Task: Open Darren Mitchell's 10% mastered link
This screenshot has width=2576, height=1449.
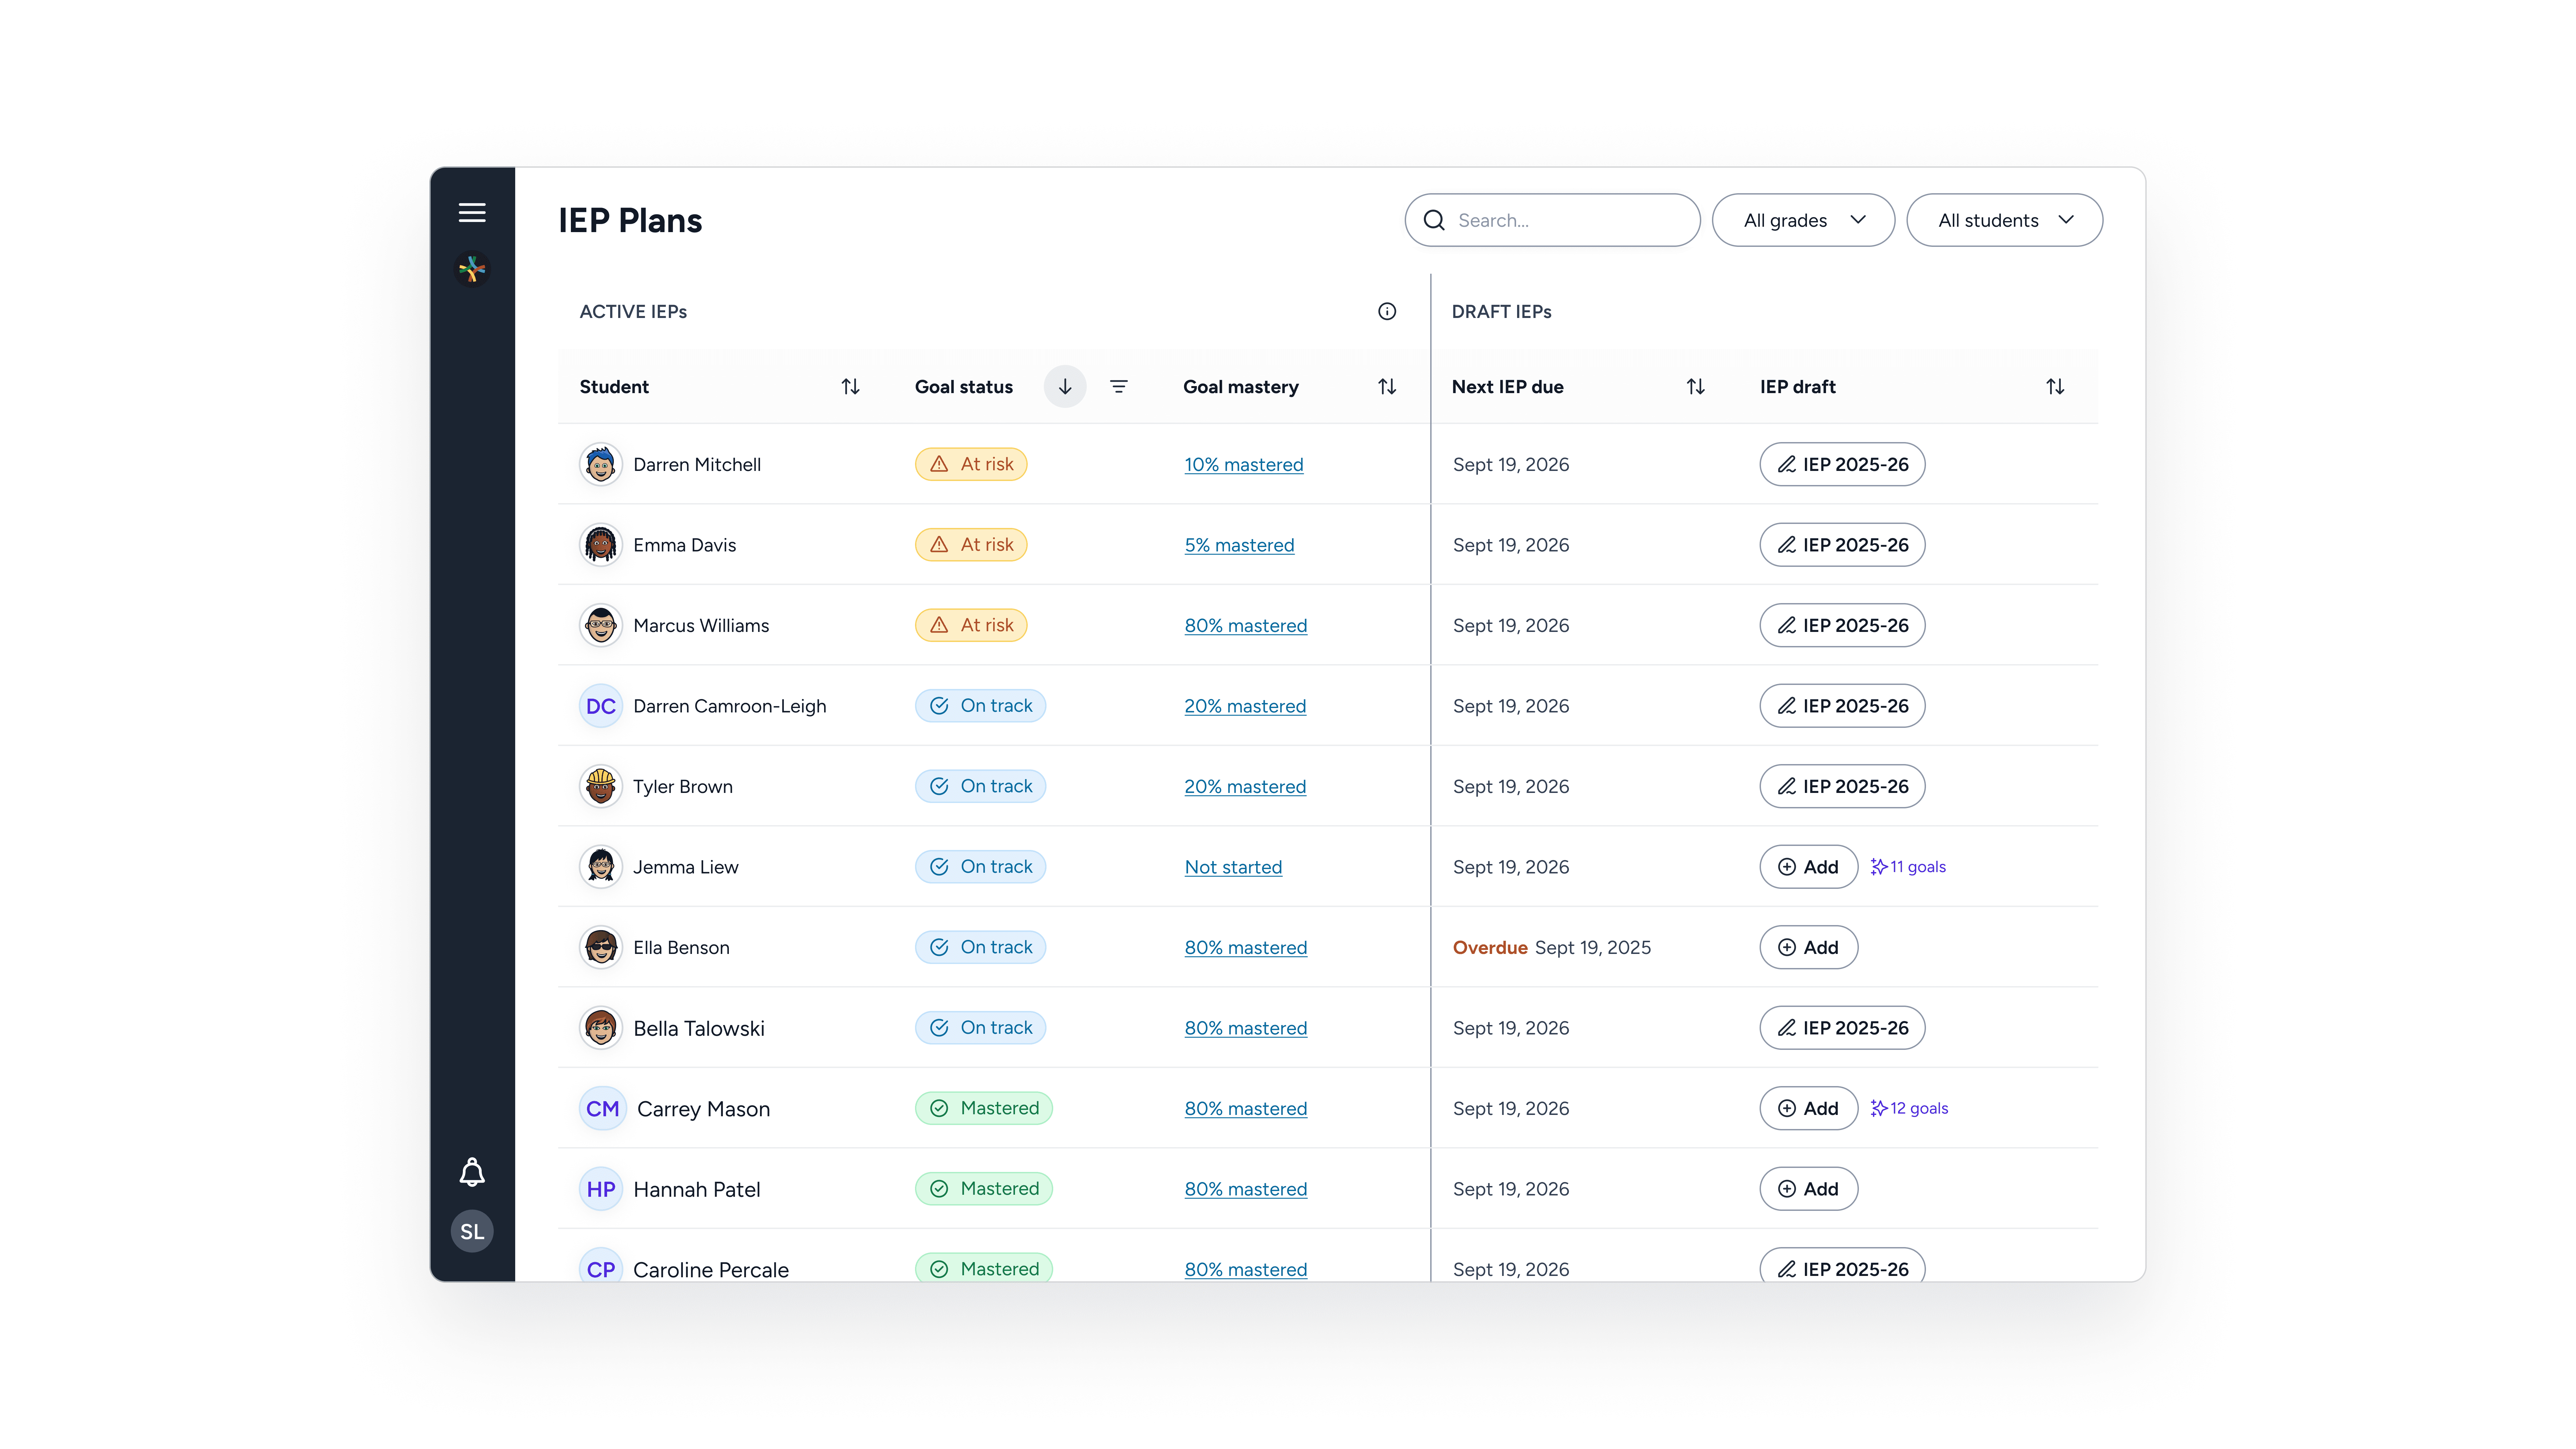Action: (x=1243, y=464)
